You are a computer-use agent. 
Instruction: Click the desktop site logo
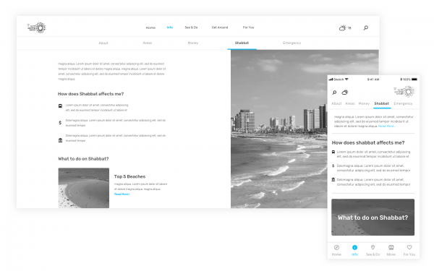point(37,27)
